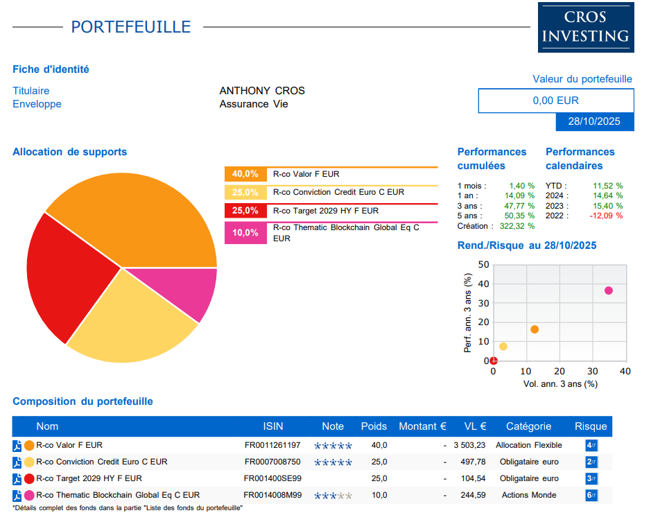The width and height of the screenshot is (651, 522).
Task: Click the 0,00 EUR portfolio value box
Action: (x=556, y=101)
